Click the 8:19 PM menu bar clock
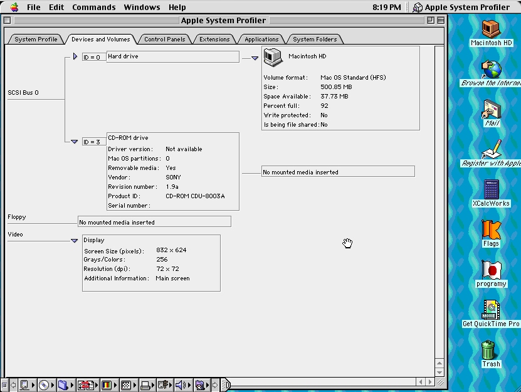 tap(386, 8)
